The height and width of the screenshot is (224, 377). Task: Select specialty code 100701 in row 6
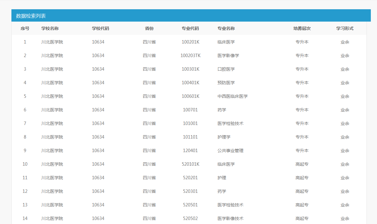pos(190,110)
